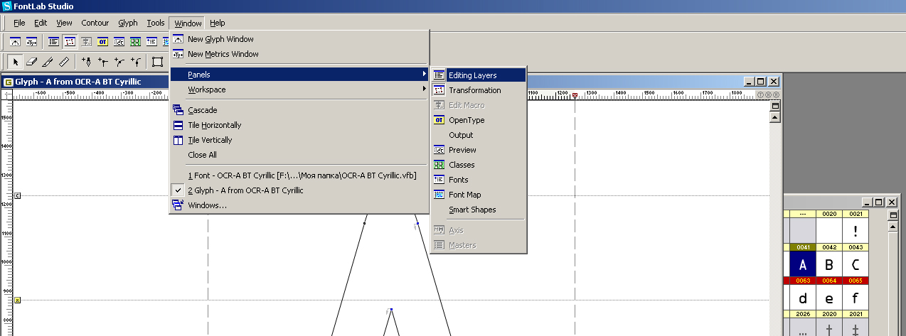Select the Add Curve point tool
Screen dimensions: 906x336
(x=119, y=62)
